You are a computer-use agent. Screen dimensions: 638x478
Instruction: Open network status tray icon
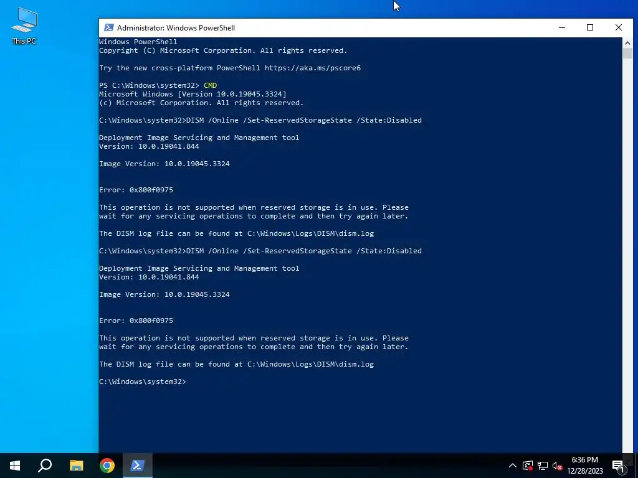pos(543,466)
